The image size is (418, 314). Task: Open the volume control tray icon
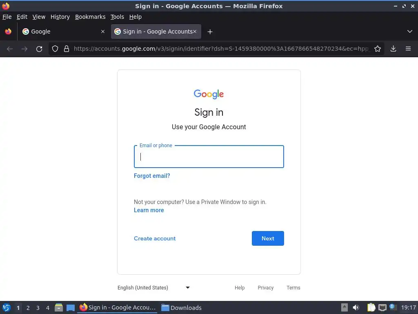pyautogui.click(x=356, y=307)
